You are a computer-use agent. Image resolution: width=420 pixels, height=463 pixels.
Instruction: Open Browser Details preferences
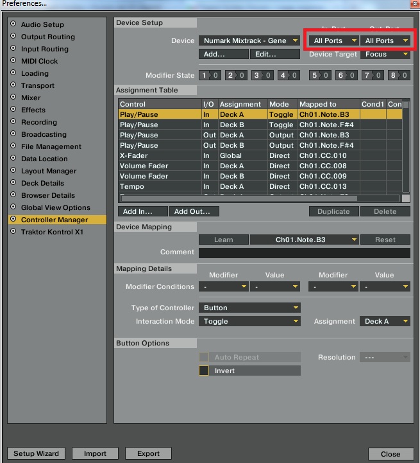pyautogui.click(x=48, y=195)
